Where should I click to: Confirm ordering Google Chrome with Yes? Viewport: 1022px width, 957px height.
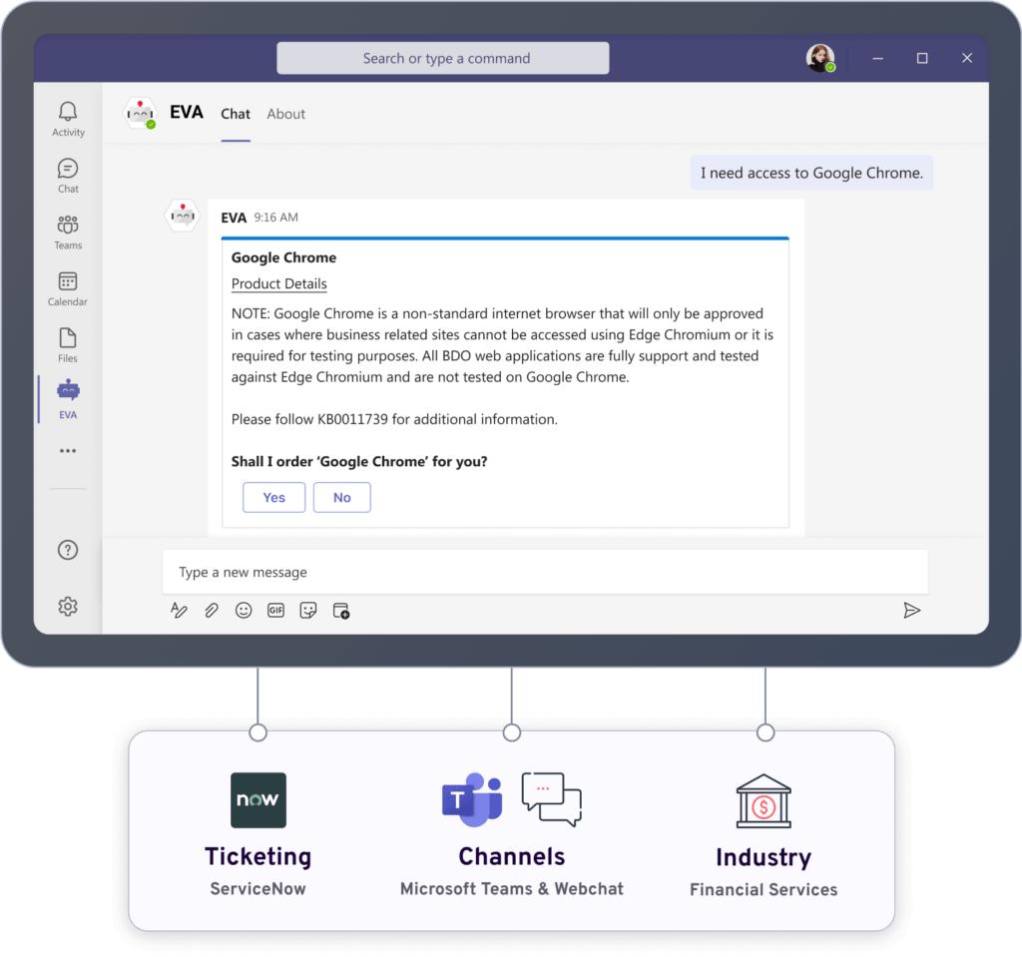(x=273, y=497)
